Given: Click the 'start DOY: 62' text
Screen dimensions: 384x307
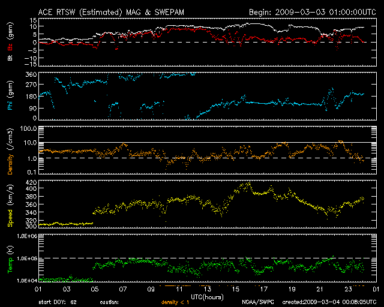Looking at the screenshot, I should pos(58,302).
